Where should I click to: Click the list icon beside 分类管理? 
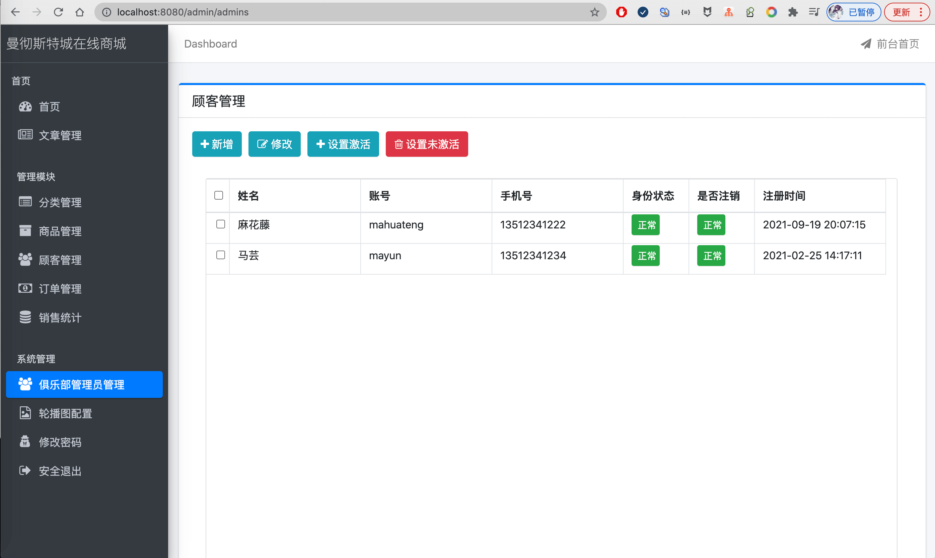coord(25,202)
